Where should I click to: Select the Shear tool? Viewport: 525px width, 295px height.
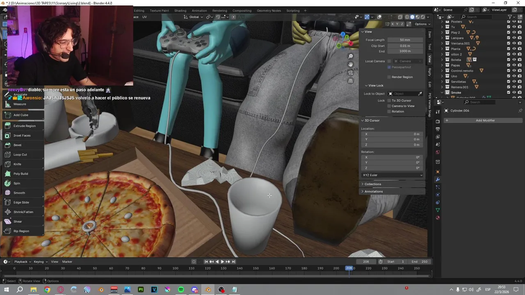pyautogui.click(x=23, y=222)
